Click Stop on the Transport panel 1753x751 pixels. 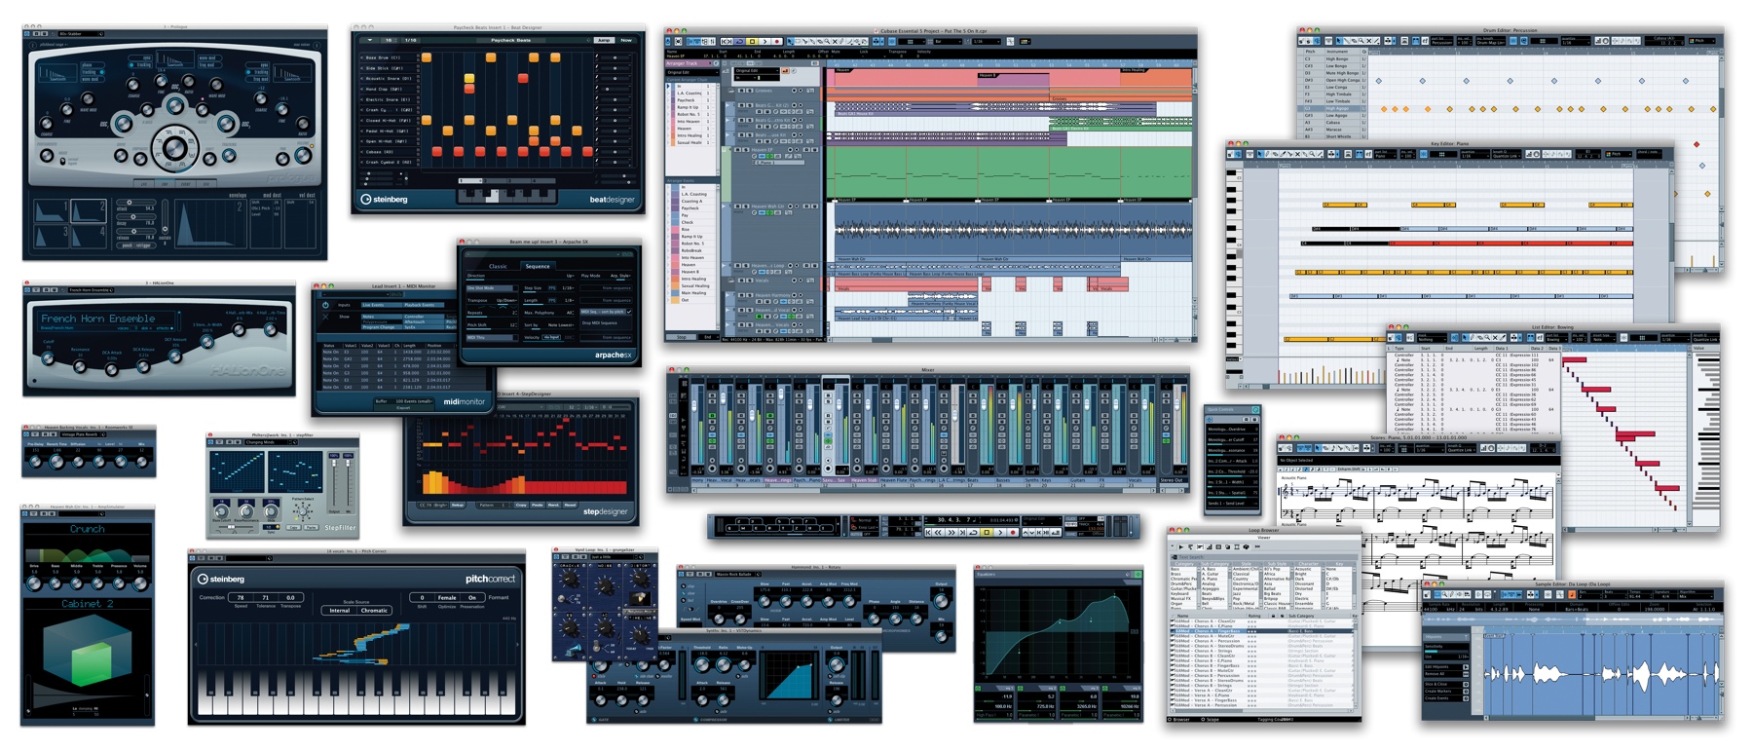[987, 532]
